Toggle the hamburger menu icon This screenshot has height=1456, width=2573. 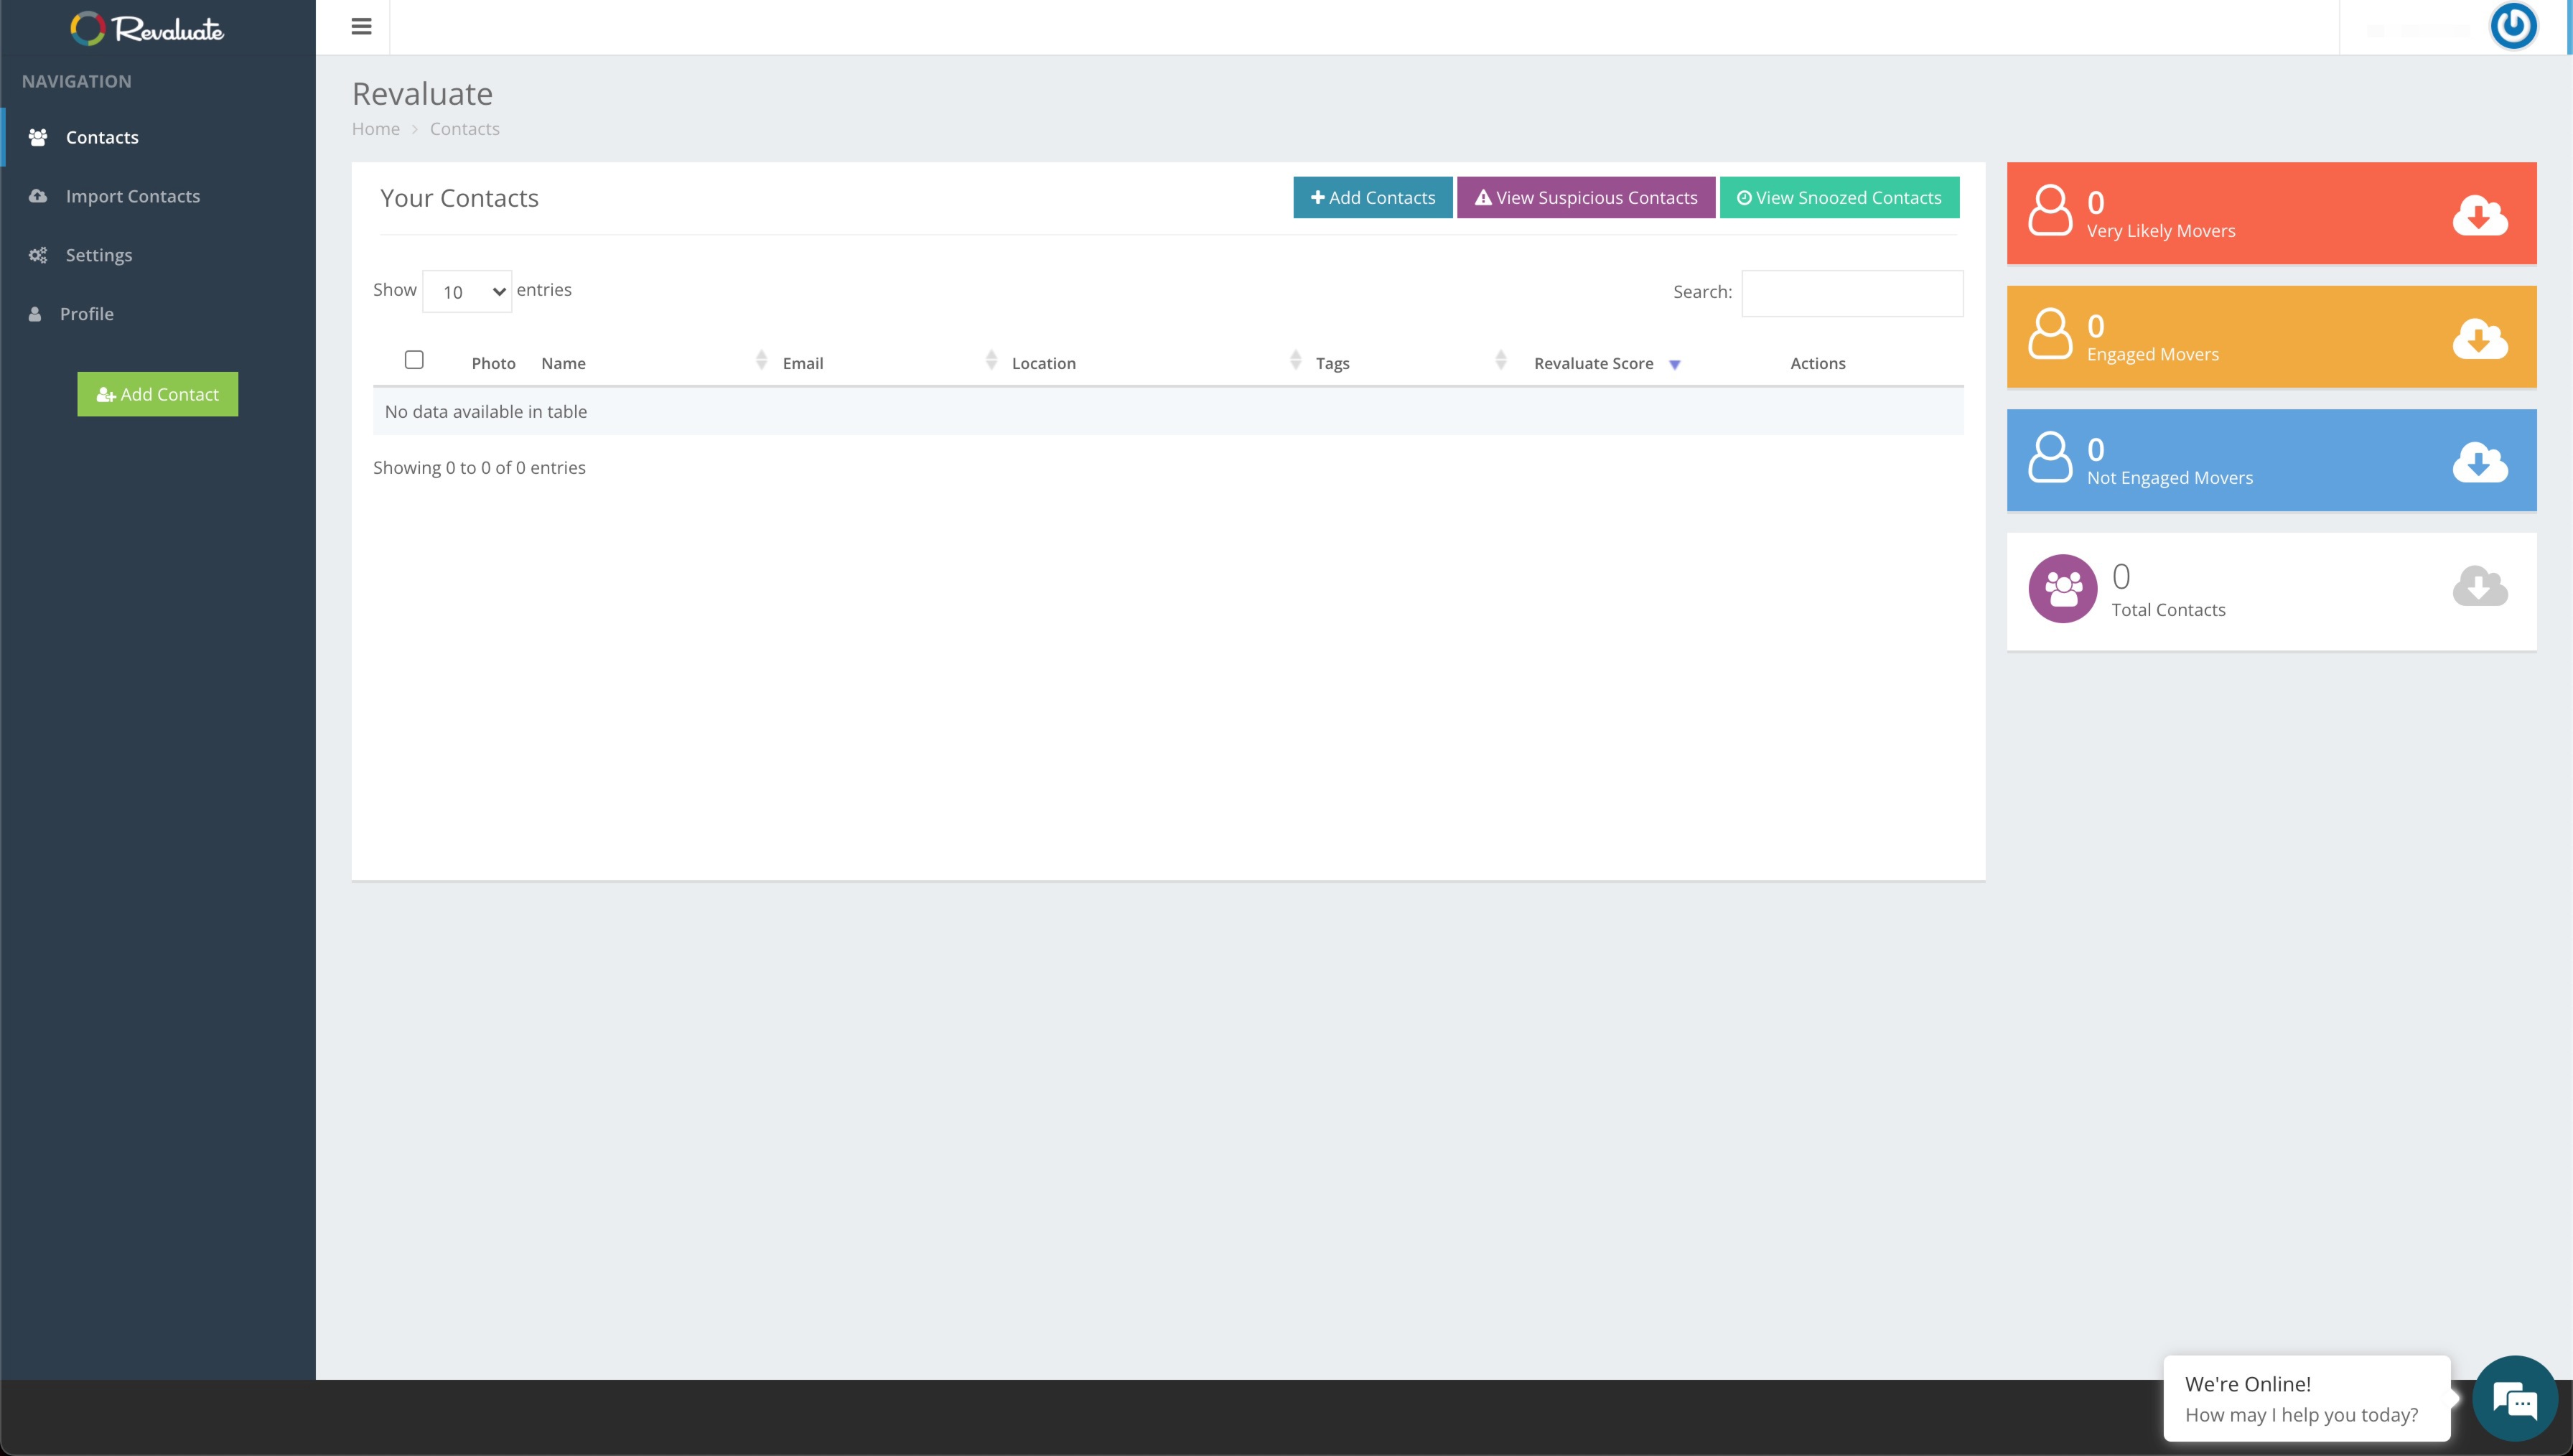coord(362,27)
